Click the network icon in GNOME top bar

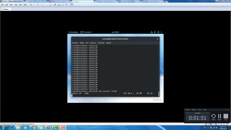point(152,32)
